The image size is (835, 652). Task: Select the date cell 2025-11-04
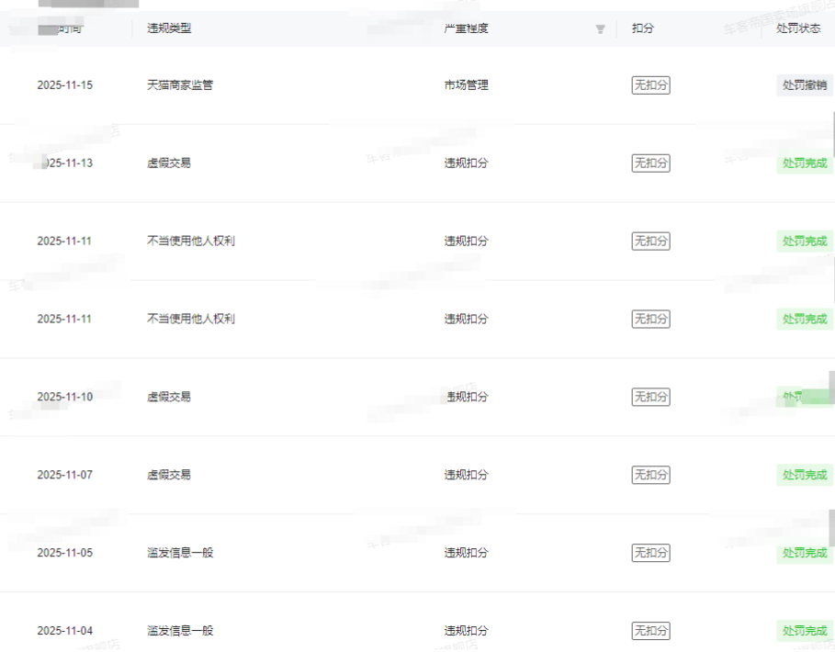(65, 631)
